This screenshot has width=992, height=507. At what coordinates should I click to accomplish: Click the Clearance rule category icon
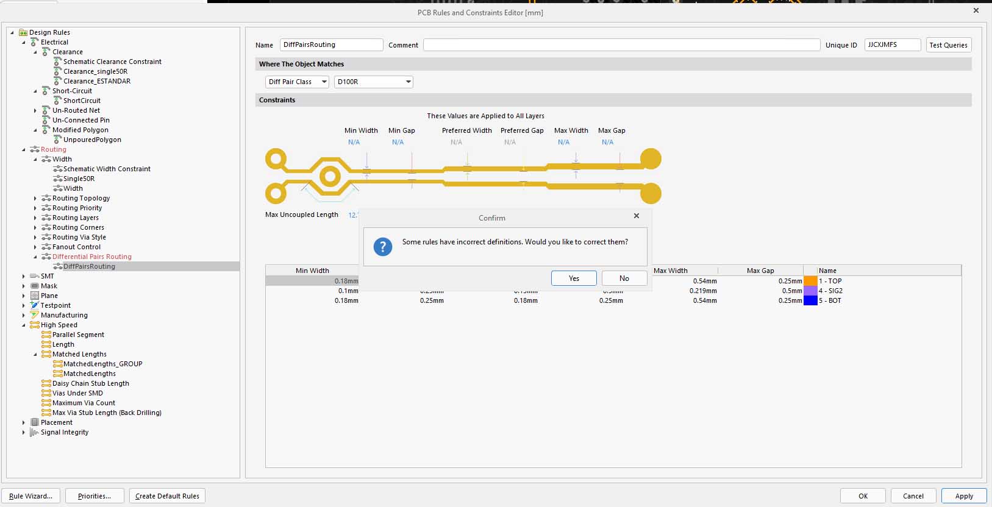coord(46,52)
